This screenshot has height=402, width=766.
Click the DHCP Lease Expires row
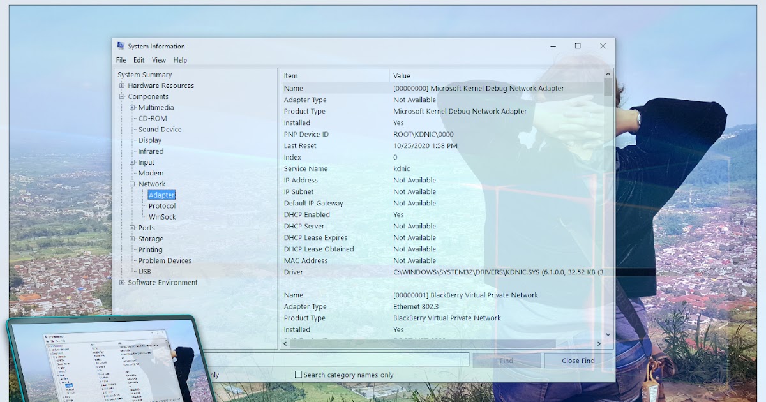point(442,237)
